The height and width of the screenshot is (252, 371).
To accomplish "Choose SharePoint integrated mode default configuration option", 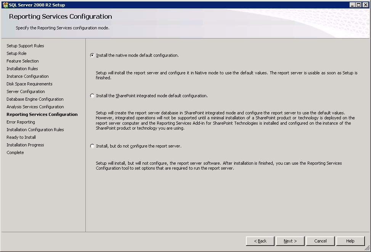I will pos(92,96).
